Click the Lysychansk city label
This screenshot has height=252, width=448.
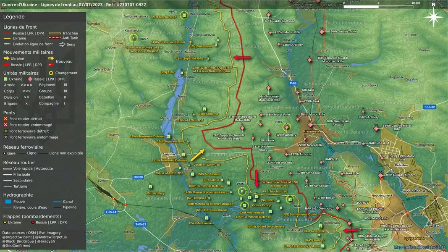coord(414,238)
